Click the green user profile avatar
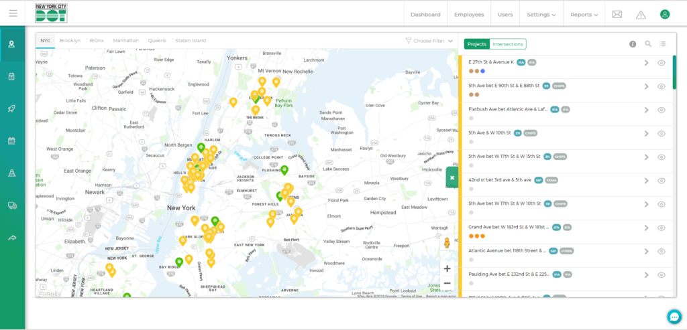Viewport: 687px width, 330px height. (664, 14)
